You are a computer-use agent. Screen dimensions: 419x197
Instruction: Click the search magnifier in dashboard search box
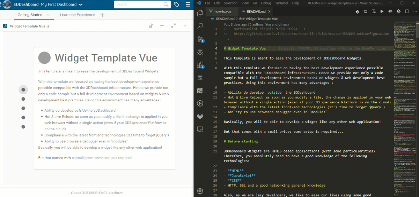(x=166, y=5)
